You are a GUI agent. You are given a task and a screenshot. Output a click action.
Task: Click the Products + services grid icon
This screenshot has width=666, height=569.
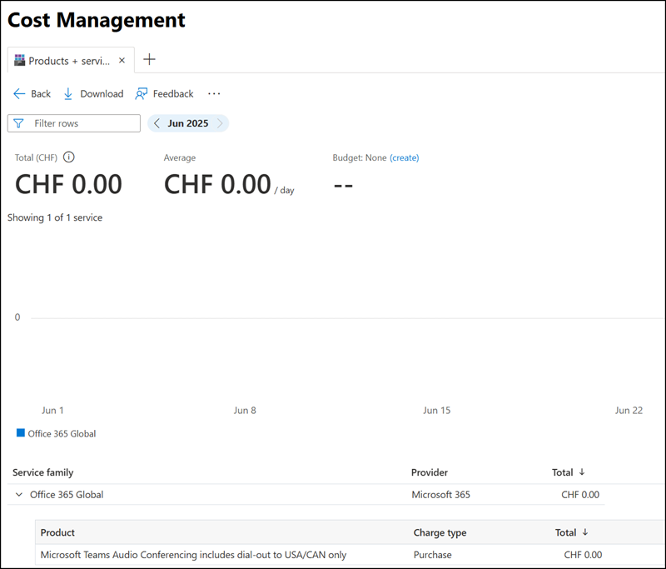(x=19, y=60)
